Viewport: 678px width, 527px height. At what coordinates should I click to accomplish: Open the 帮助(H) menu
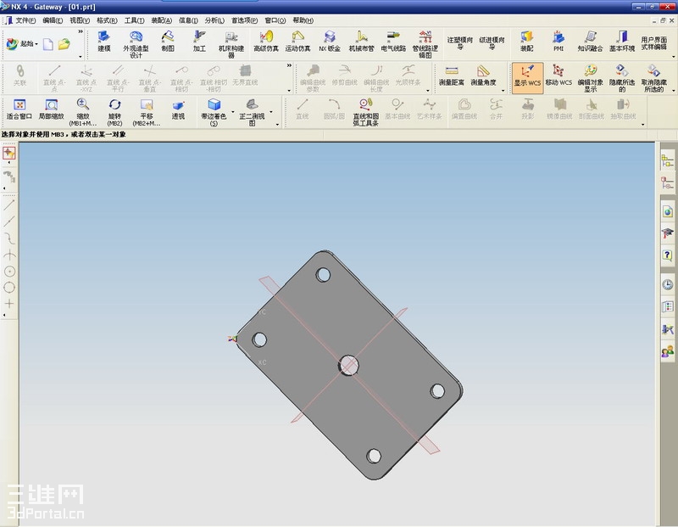pos(303,20)
